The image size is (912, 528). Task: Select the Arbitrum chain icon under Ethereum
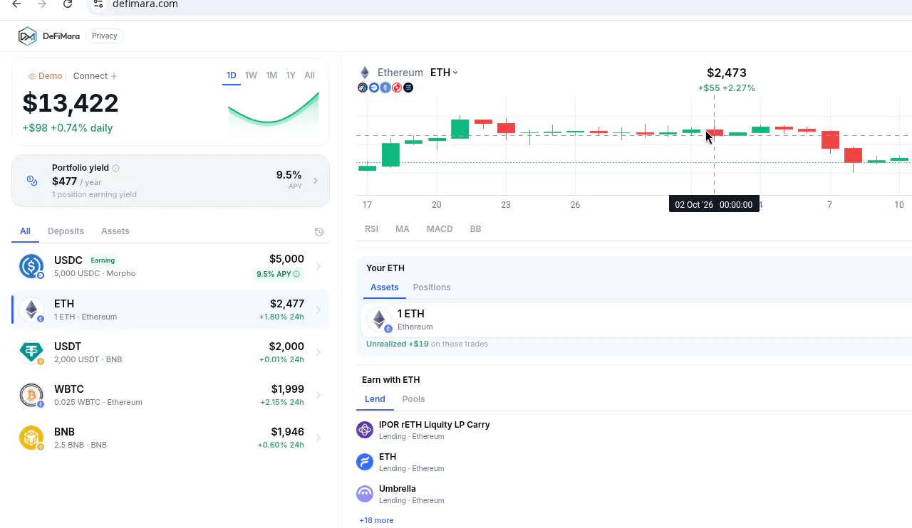coord(363,88)
